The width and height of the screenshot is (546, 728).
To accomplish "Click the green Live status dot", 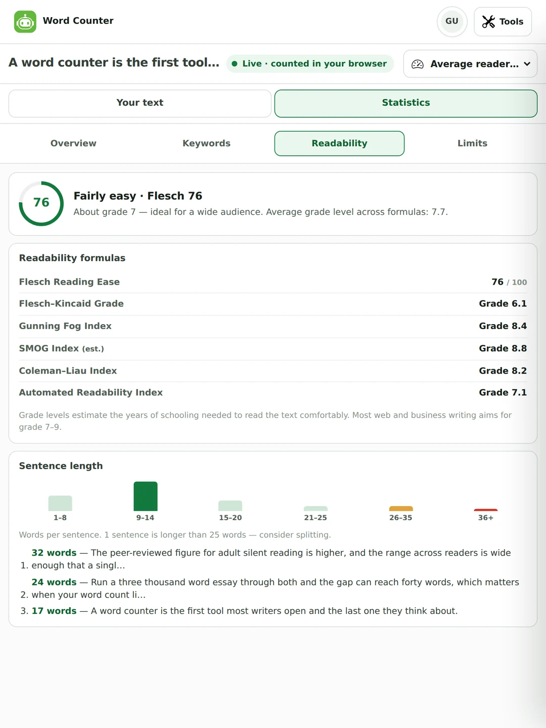I will (235, 64).
